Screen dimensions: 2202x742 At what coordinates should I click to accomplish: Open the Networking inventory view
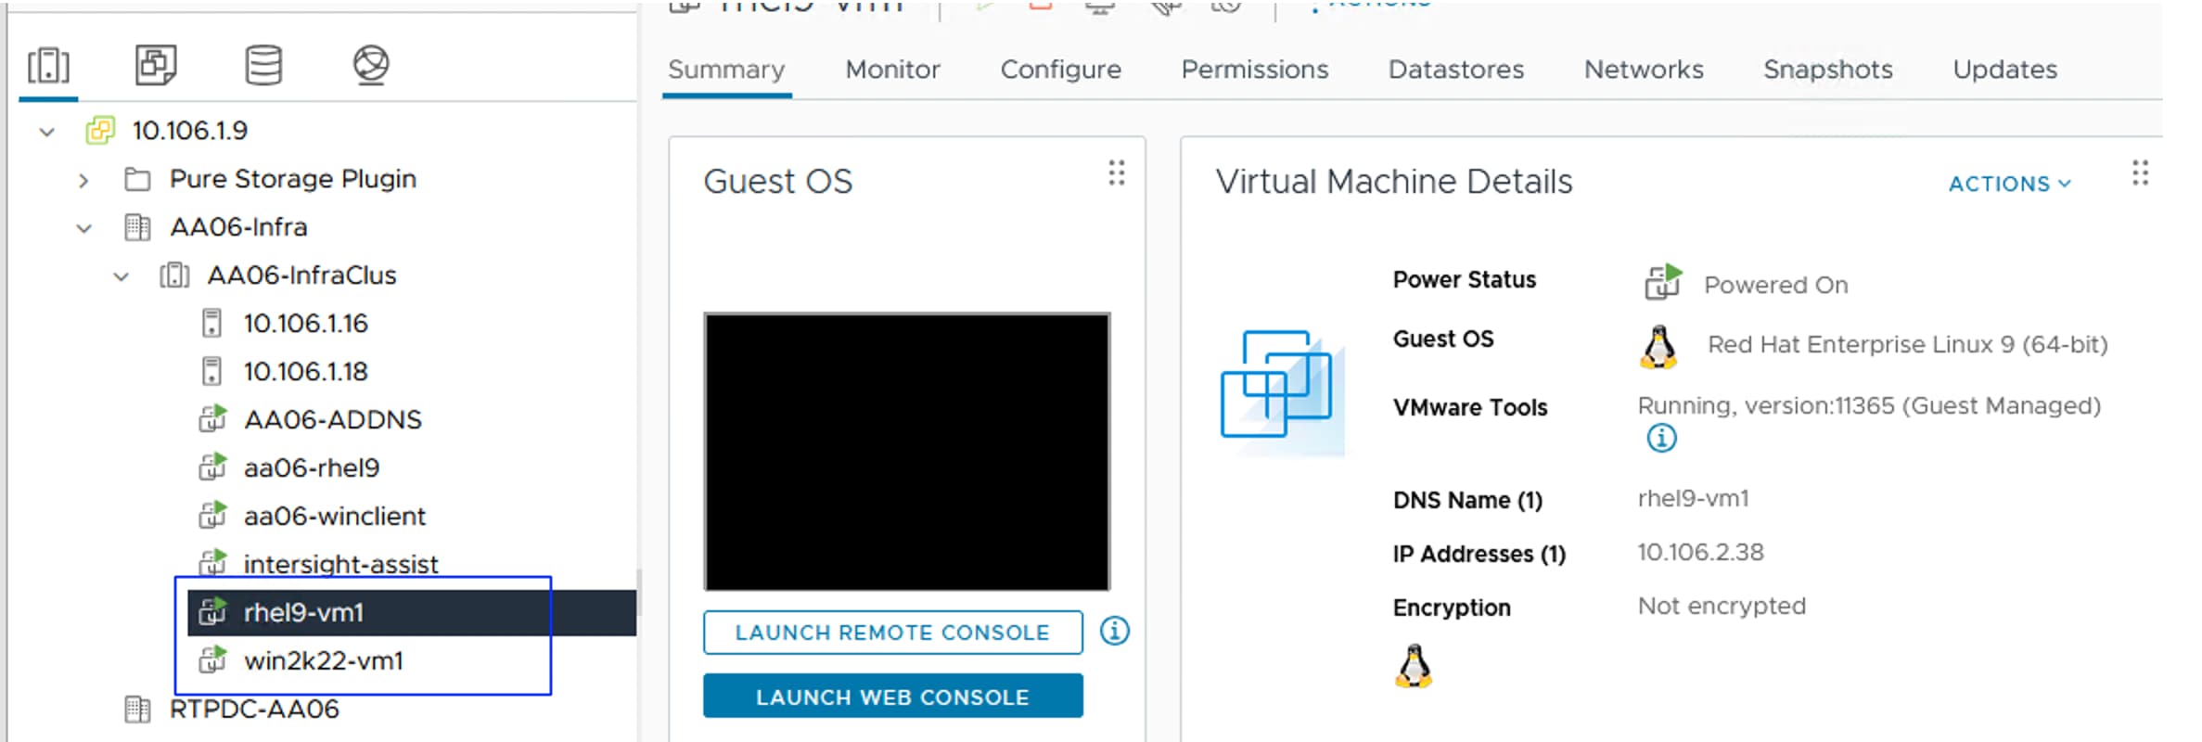371,65
